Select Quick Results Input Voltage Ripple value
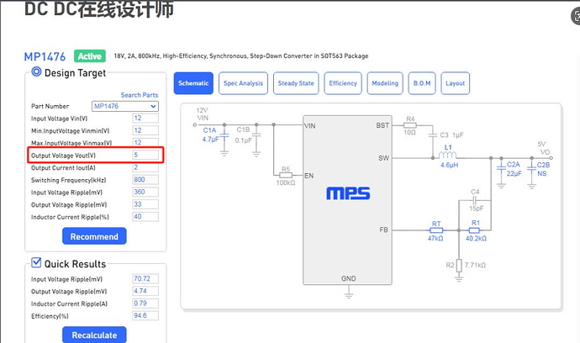 pyautogui.click(x=145, y=278)
